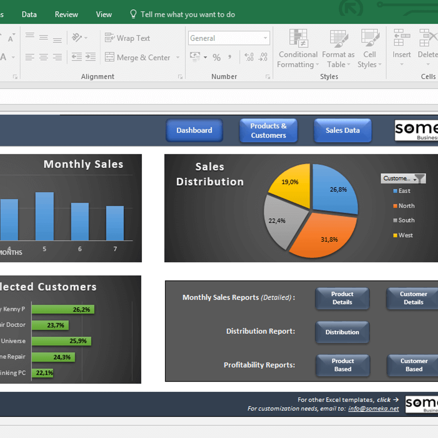The width and height of the screenshot is (438, 438).
Task: Toggle center horizontal alignment
Action: (44, 57)
